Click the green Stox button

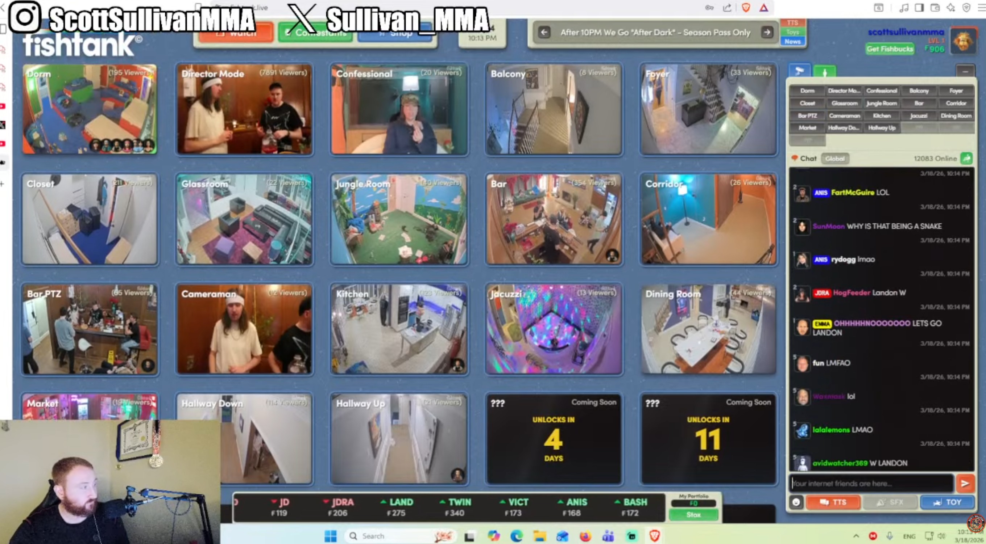693,515
